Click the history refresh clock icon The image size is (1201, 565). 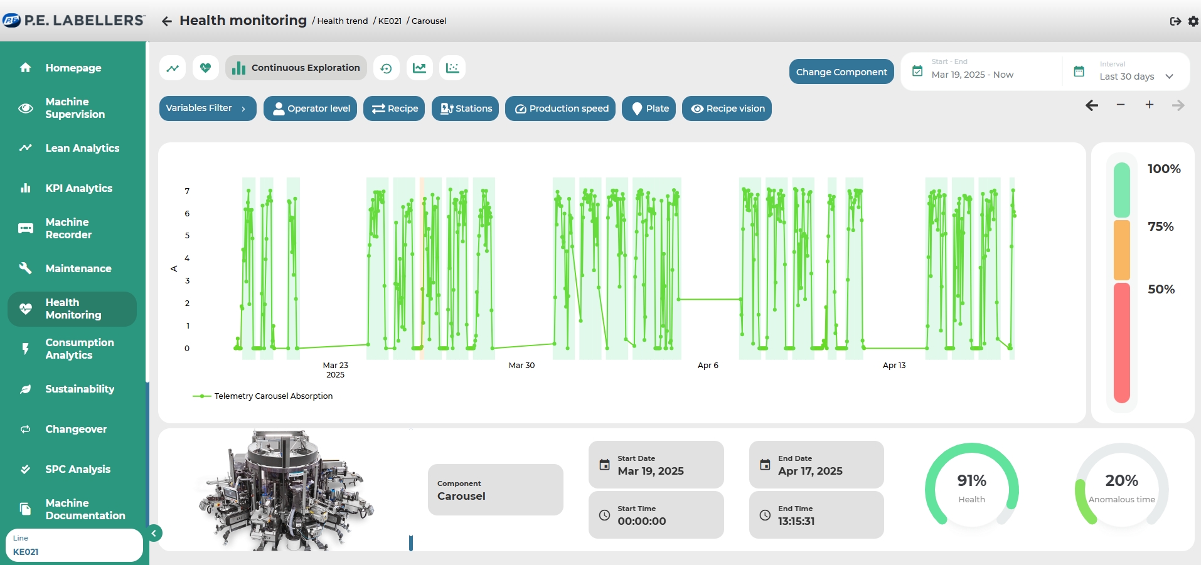[x=386, y=68]
